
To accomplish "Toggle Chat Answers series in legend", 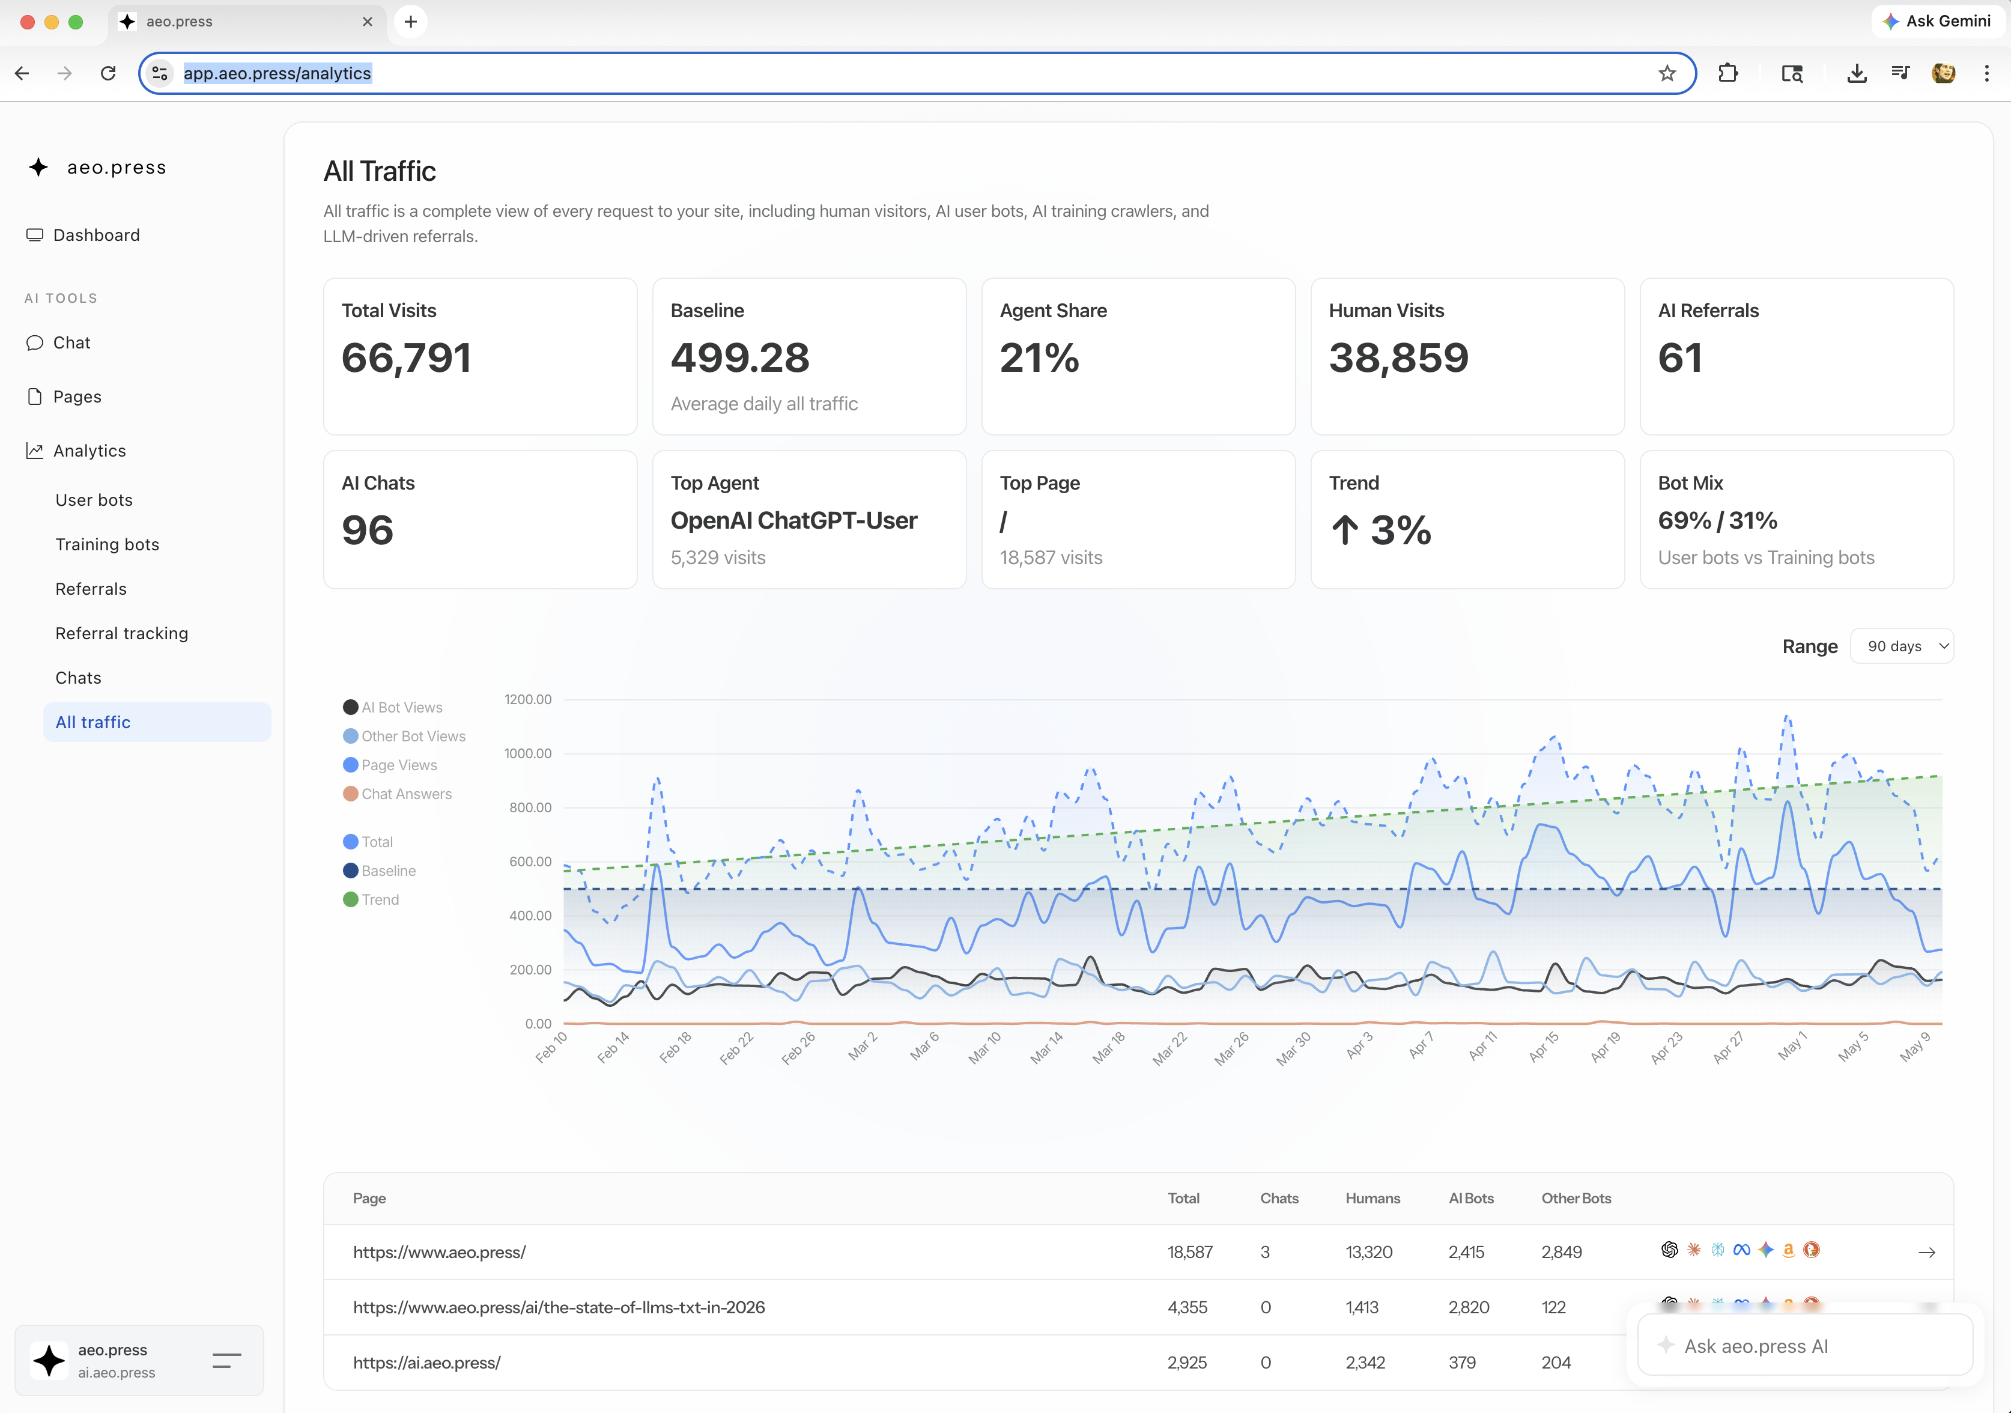I will [397, 794].
